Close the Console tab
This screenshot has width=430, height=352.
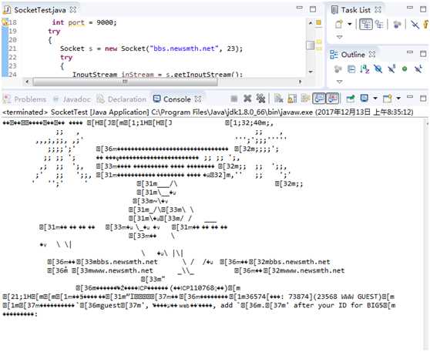[198, 99]
